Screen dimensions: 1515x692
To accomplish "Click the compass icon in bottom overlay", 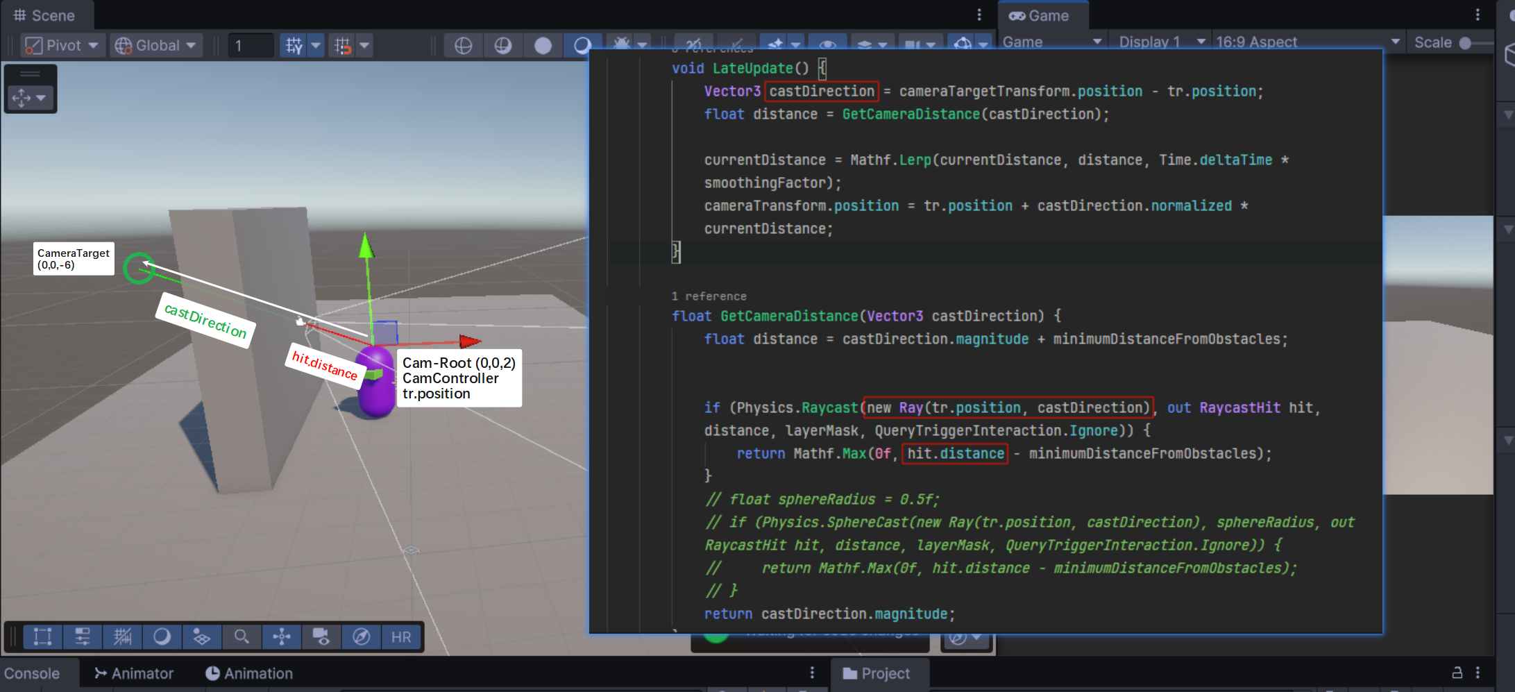I will pyautogui.click(x=361, y=636).
